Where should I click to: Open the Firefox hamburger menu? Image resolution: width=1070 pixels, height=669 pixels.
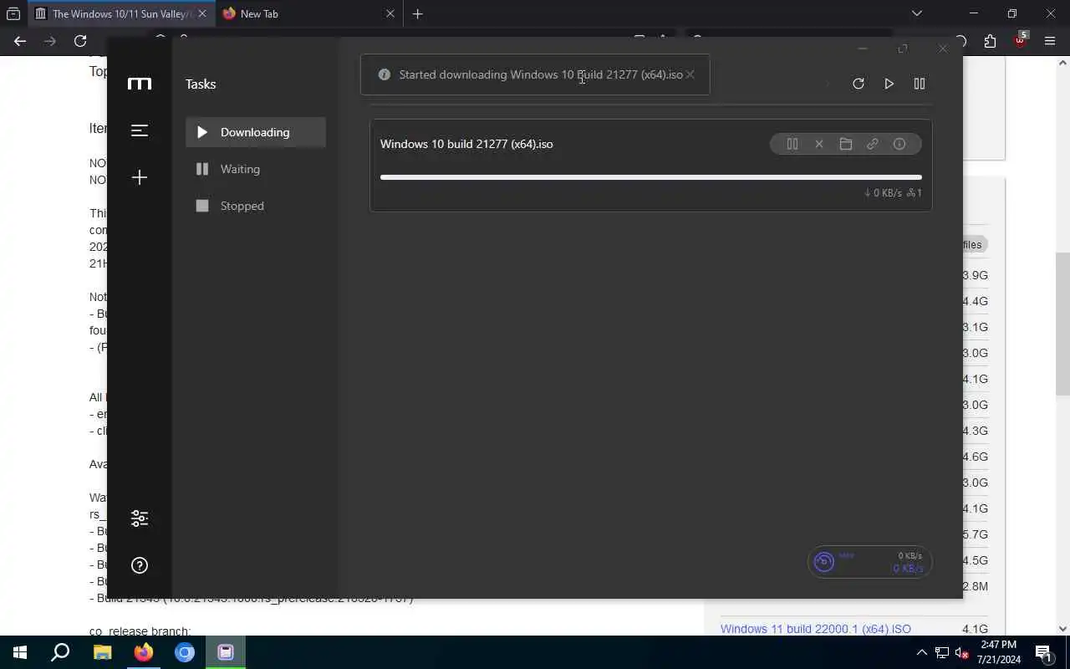[1050, 41]
